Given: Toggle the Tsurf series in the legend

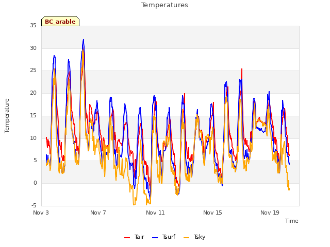Looking at the screenshot, I should coord(163,237).
